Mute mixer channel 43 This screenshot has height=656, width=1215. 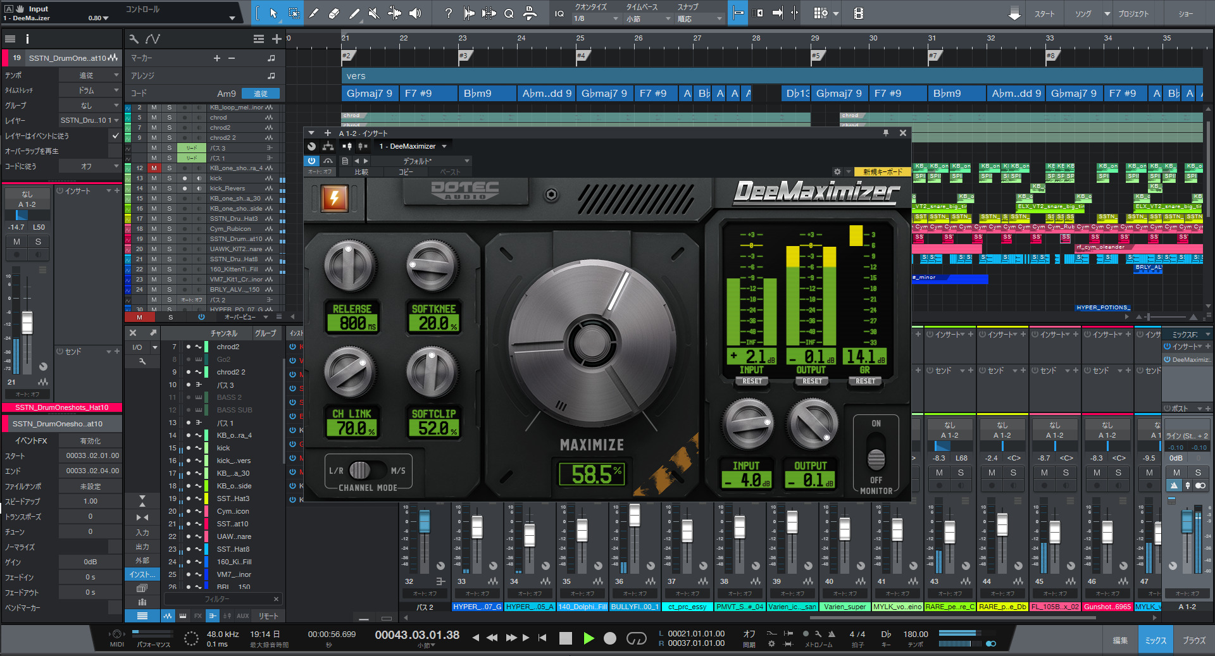(x=939, y=473)
